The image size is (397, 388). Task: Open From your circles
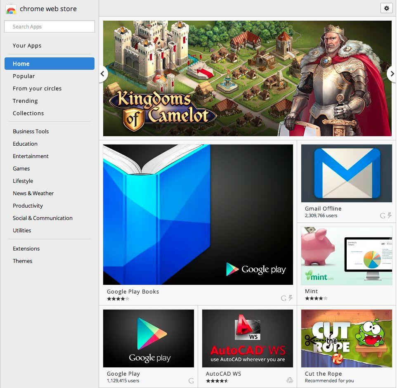[x=37, y=88]
